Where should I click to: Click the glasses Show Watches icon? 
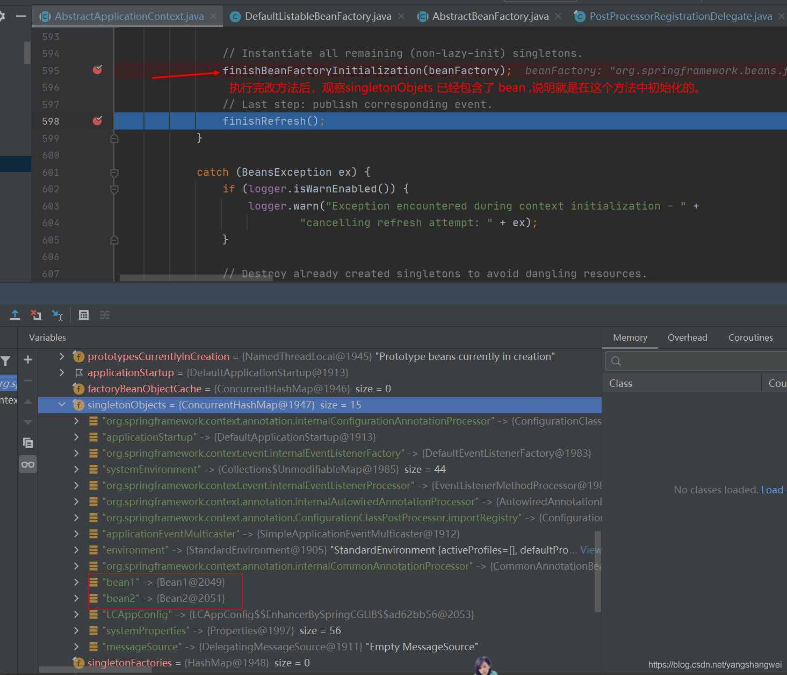(x=28, y=464)
